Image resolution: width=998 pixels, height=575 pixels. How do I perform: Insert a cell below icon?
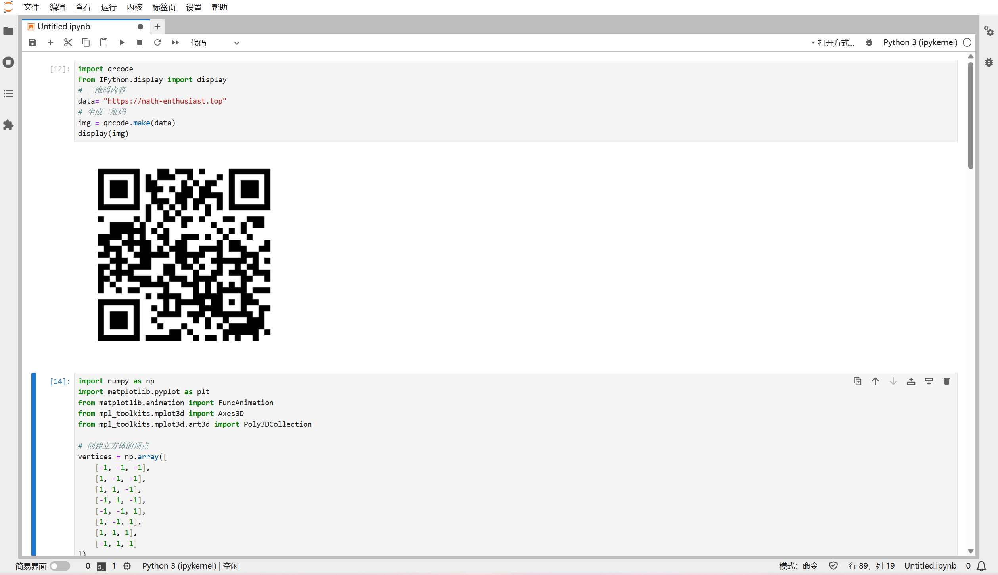point(929,381)
